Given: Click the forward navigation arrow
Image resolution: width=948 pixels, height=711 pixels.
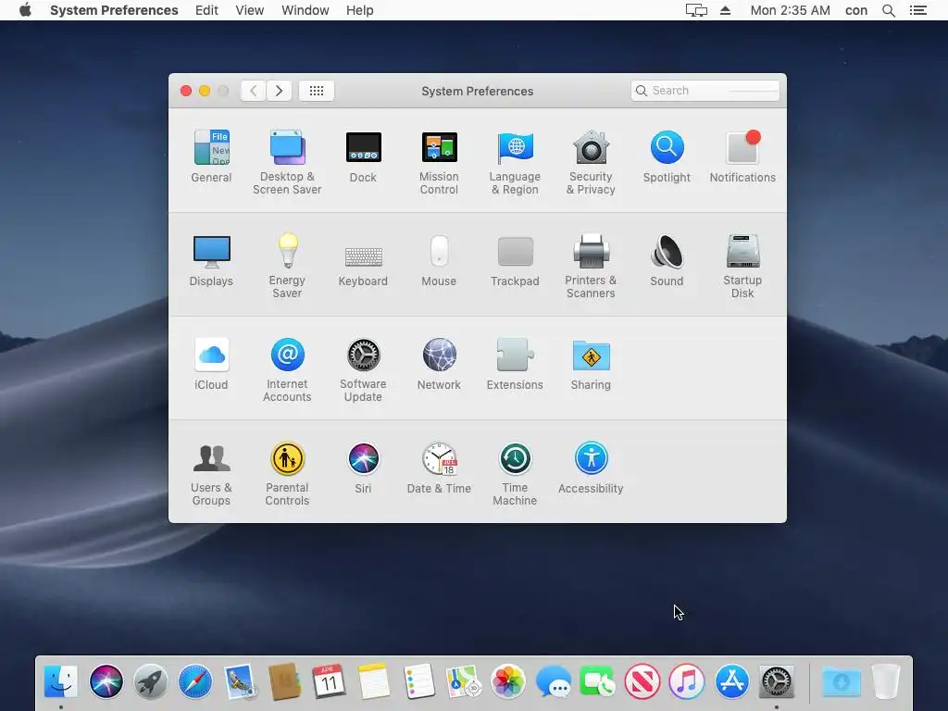Looking at the screenshot, I should [279, 91].
